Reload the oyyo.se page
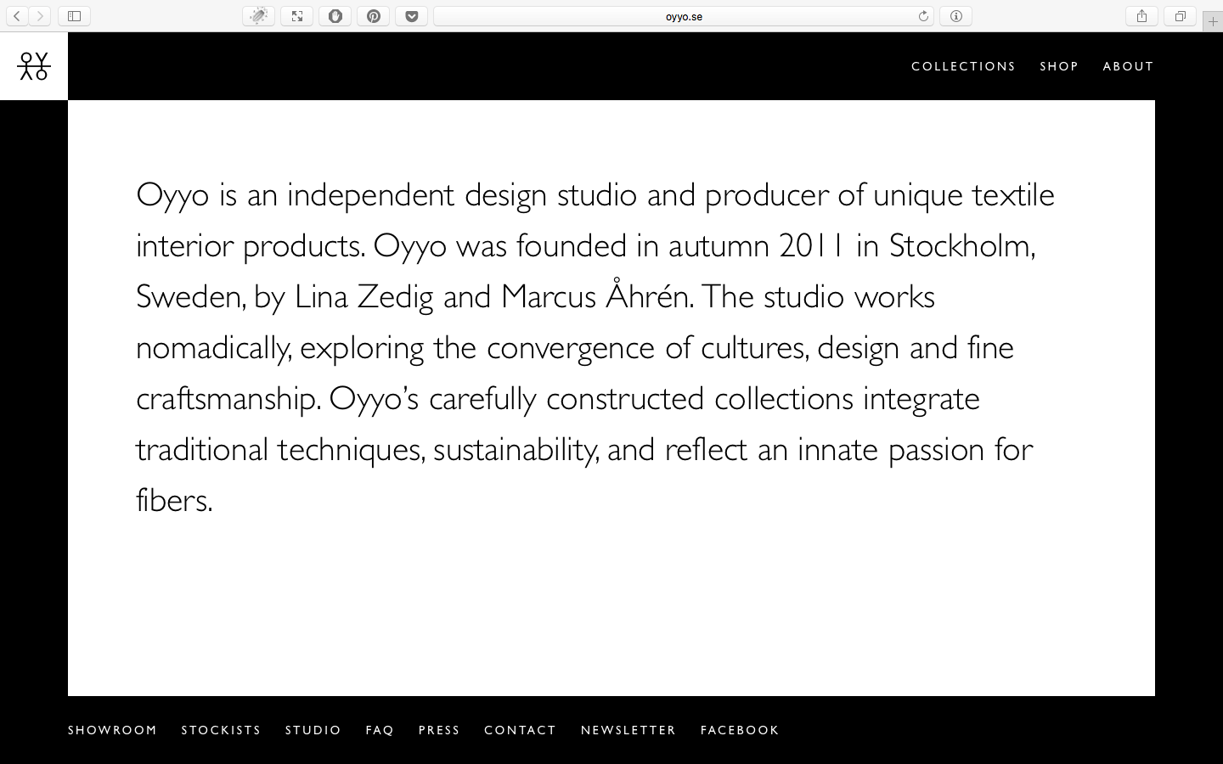 tap(923, 16)
